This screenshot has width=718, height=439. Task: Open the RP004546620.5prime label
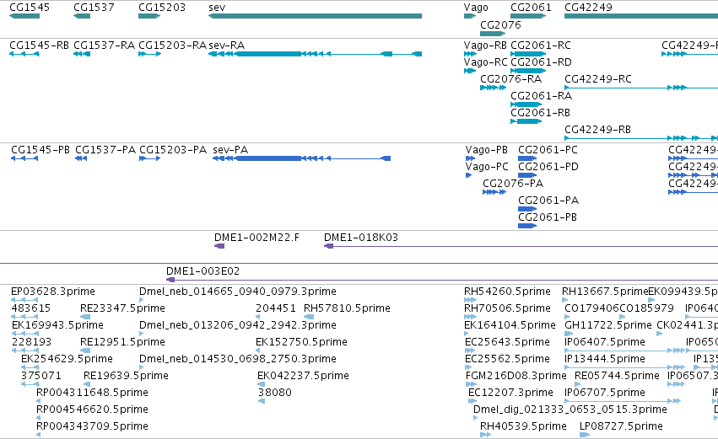pyautogui.click(x=92, y=410)
